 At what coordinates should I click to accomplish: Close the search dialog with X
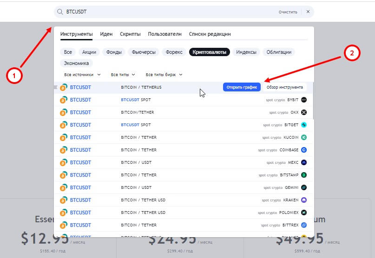[308, 12]
